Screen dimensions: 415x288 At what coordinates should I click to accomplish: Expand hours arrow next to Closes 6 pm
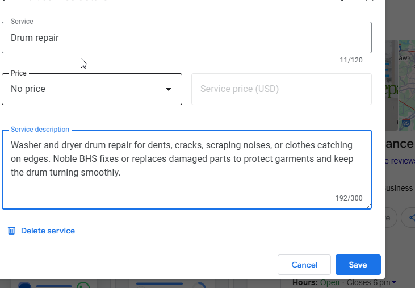[394, 282]
